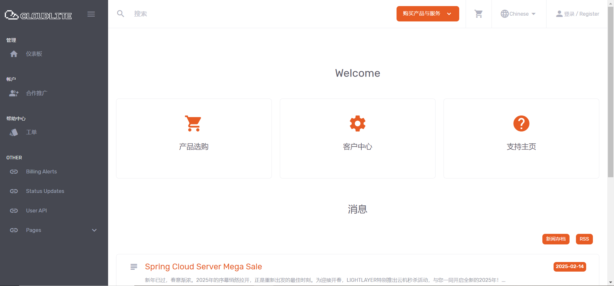The width and height of the screenshot is (614, 286).
Task: Toggle the sidebar hamburger menu
Action: pyautogui.click(x=91, y=14)
